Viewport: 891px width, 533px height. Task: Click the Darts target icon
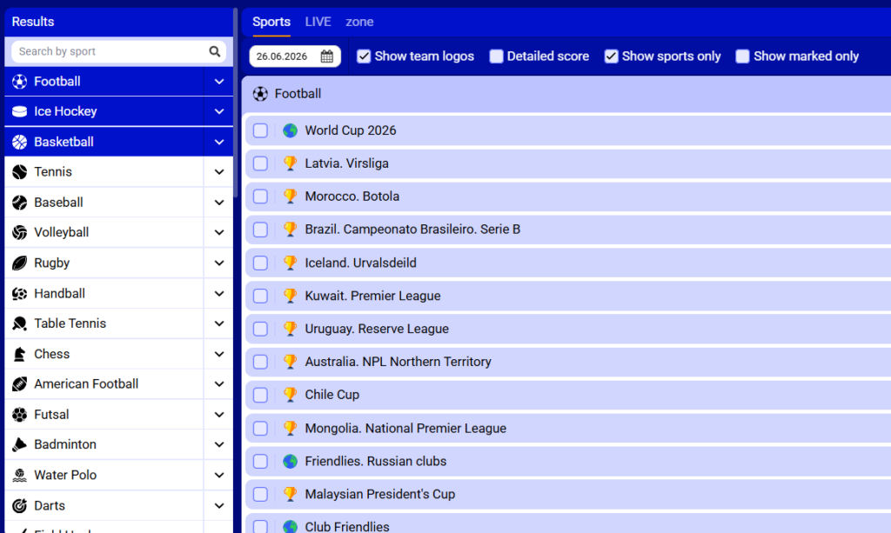click(x=19, y=506)
